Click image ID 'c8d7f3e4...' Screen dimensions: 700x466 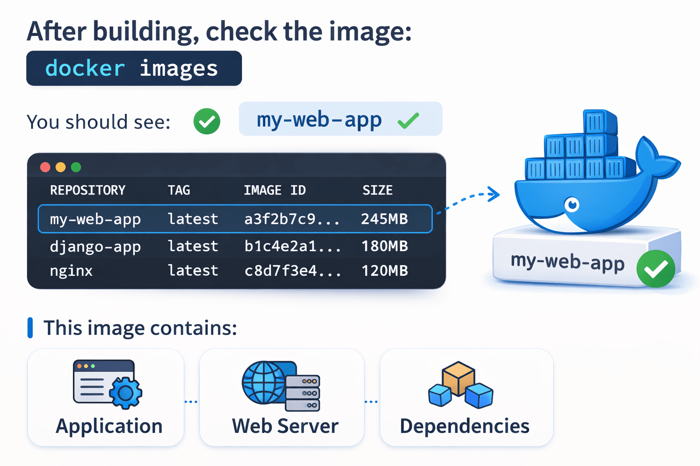coord(293,271)
